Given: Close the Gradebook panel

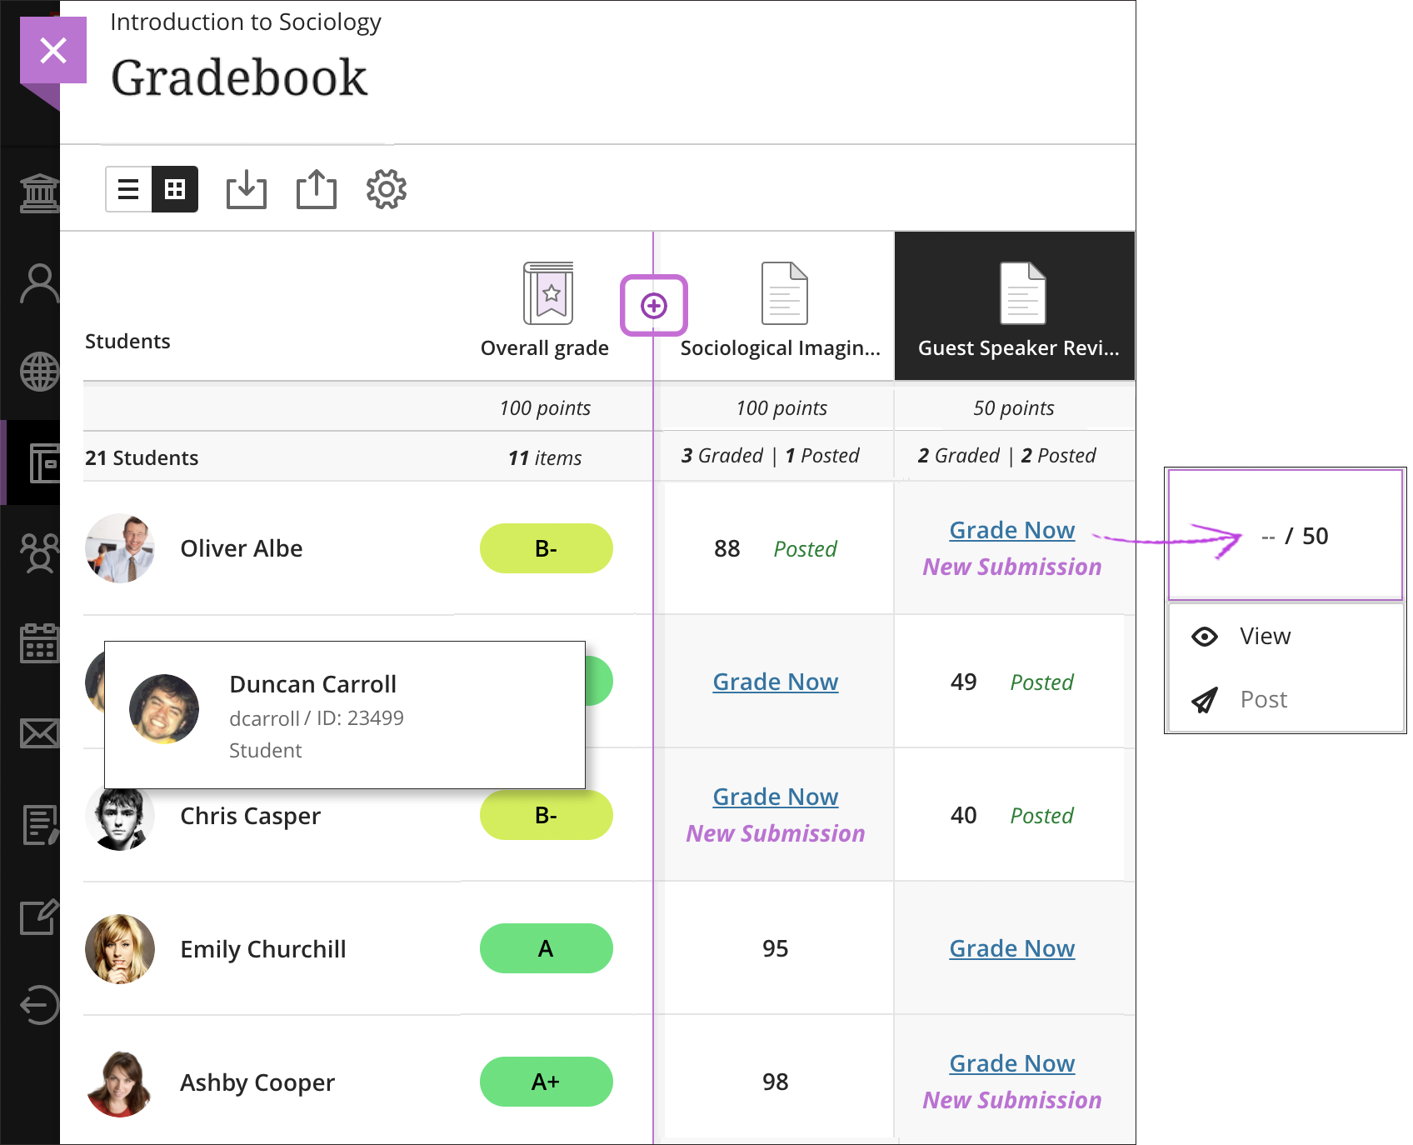Looking at the screenshot, I should tap(53, 50).
